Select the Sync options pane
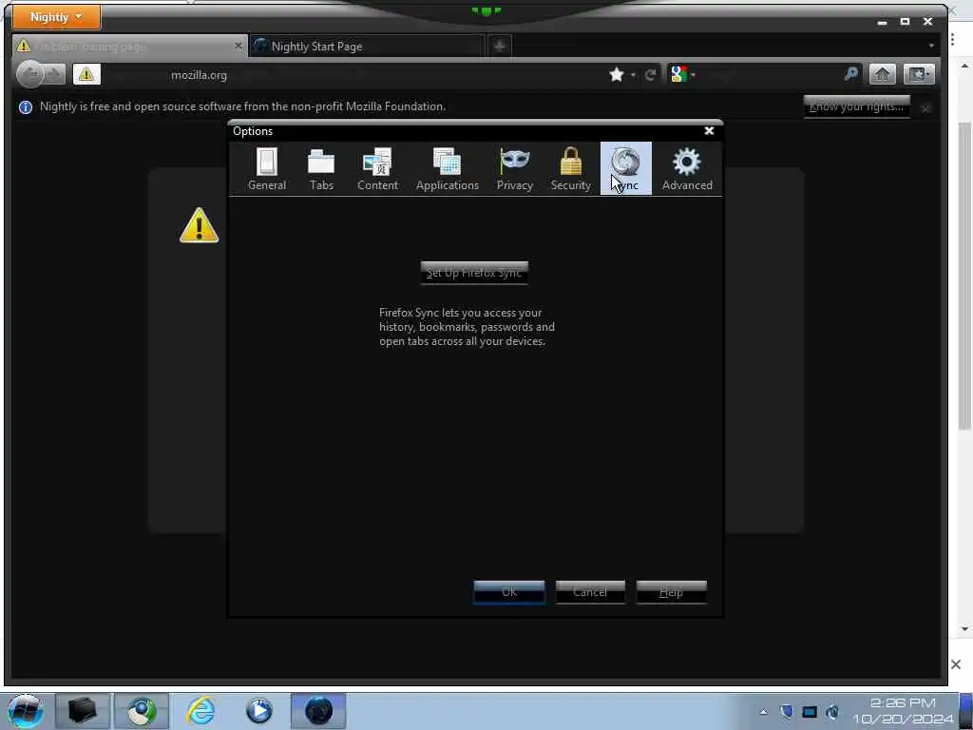The image size is (973, 730). [x=625, y=169]
